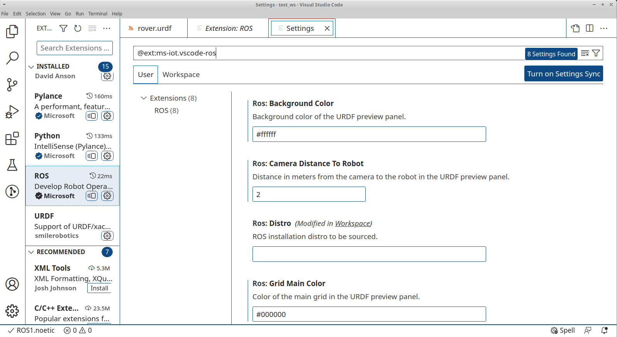Open the editor more actions menu
This screenshot has height=337, width=617.
[604, 28]
